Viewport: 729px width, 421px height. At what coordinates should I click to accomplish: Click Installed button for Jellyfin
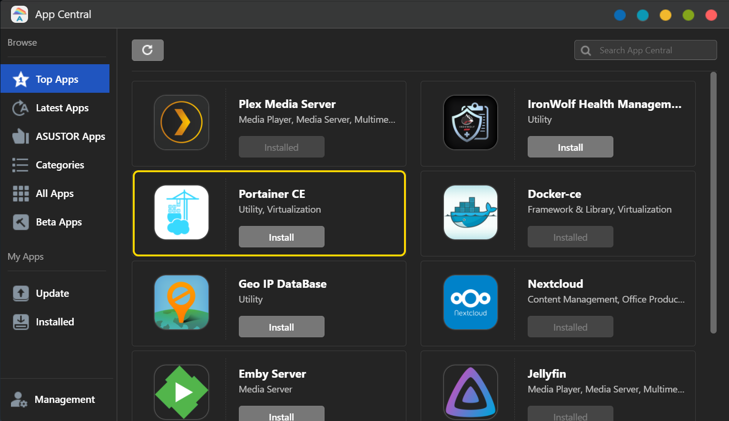pyautogui.click(x=570, y=413)
